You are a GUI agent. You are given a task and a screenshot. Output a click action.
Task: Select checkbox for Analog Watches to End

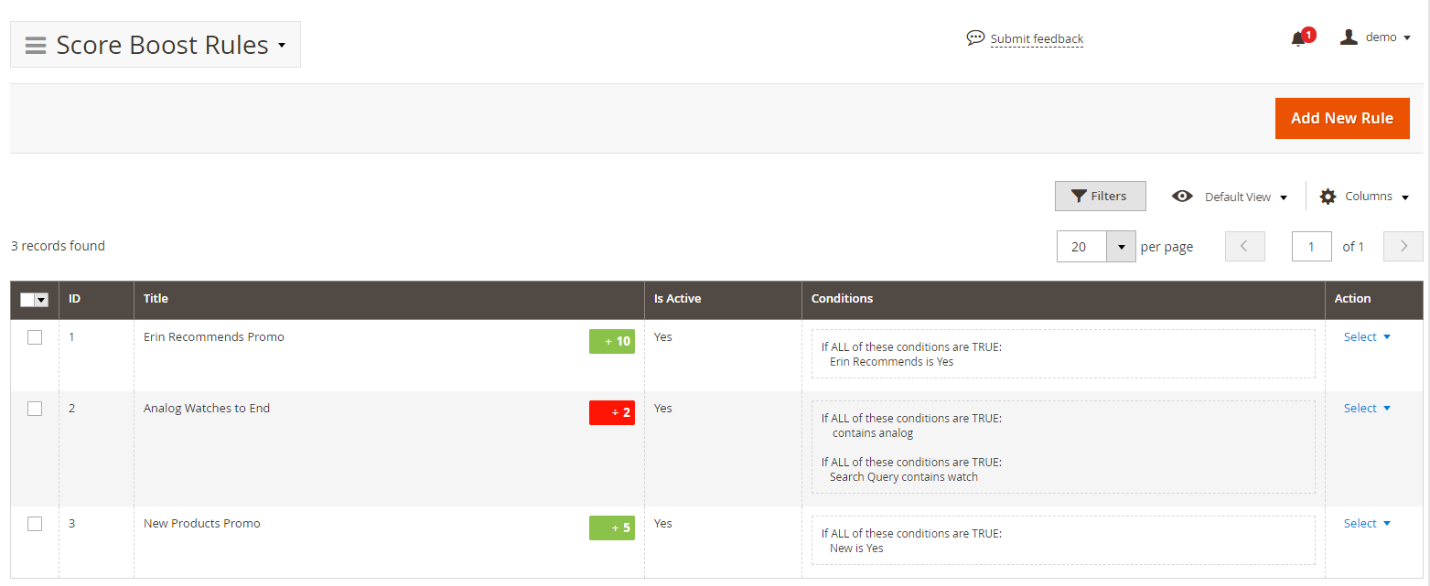tap(35, 409)
